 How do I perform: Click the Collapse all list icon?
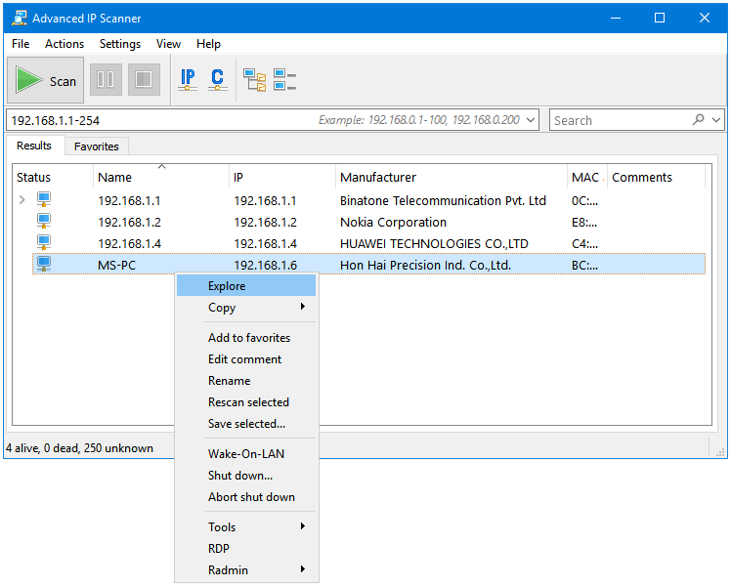[284, 80]
